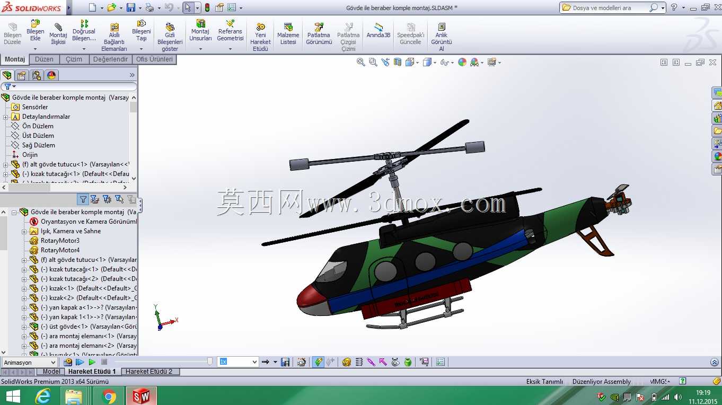Start a Yeni Hareket Etüdü
The width and height of the screenshot is (722, 405).
point(260,37)
